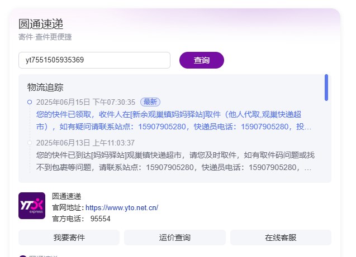The width and height of the screenshot is (356, 257).
Task: Select the 2025年06月13日 上午11:03:37 timestamp
Action: pyautogui.click(x=86, y=143)
